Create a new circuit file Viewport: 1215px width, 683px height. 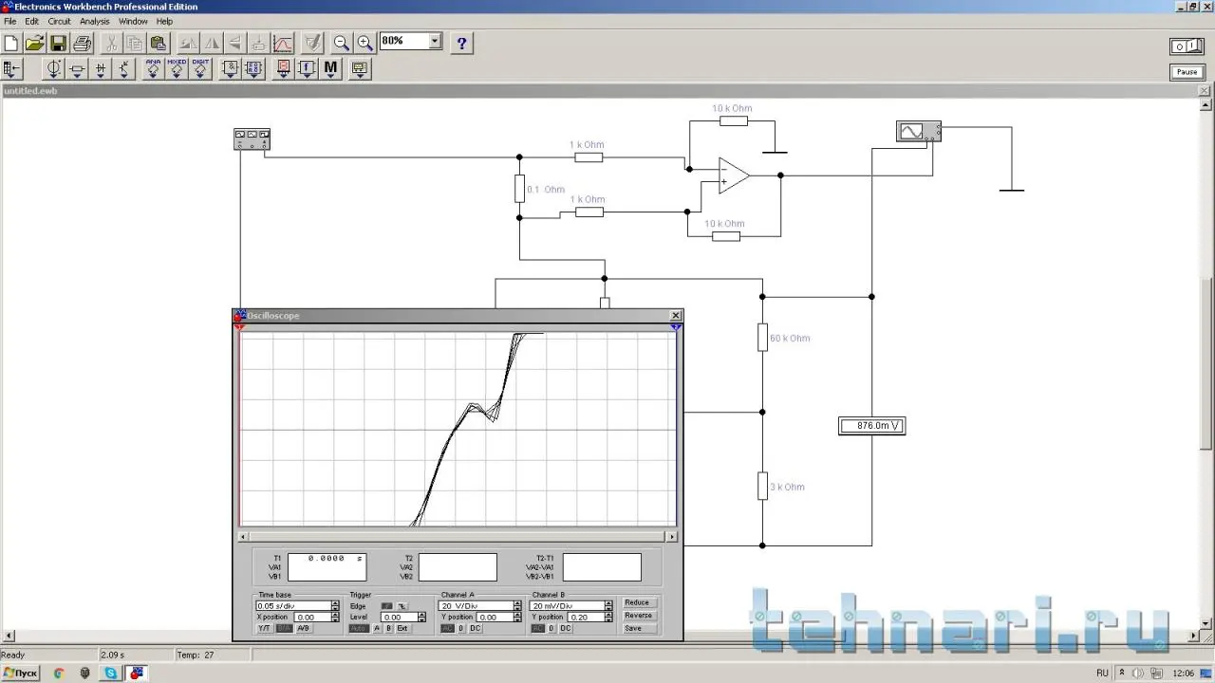coord(11,43)
